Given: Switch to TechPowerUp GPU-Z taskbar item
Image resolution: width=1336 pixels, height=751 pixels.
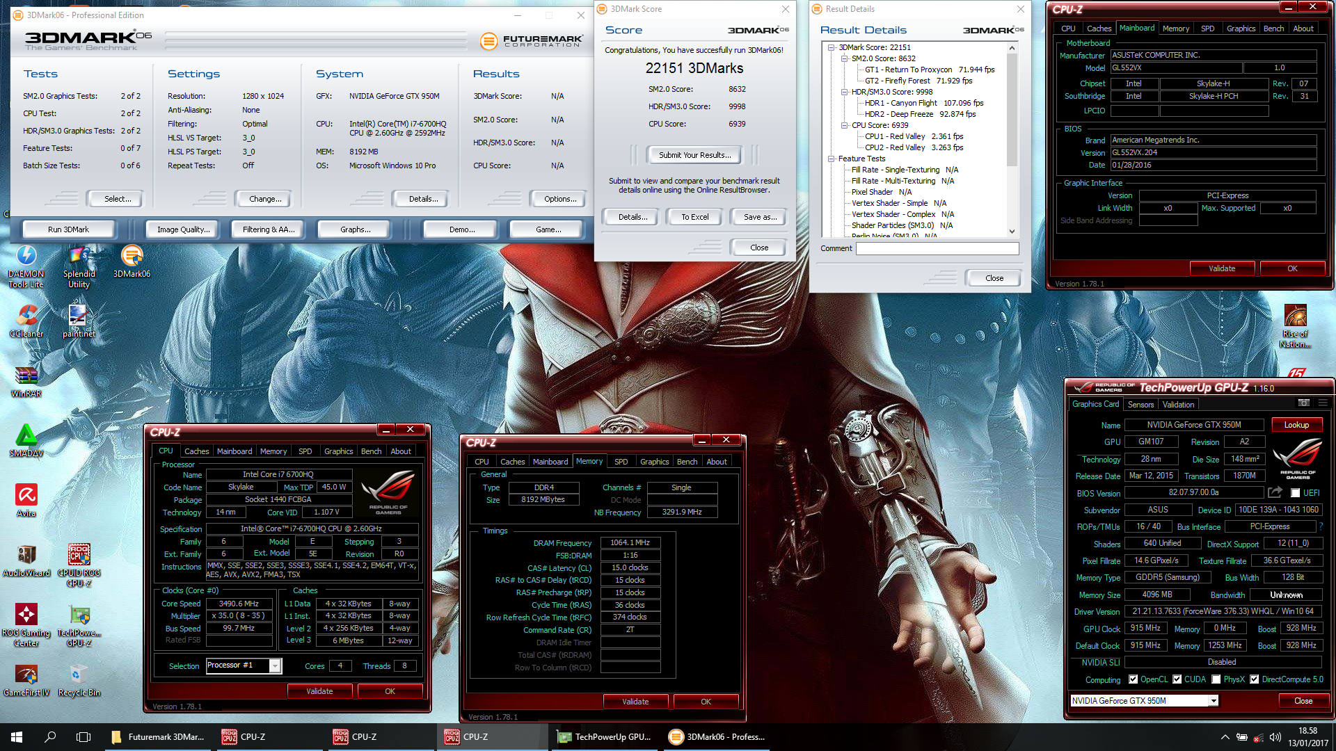Looking at the screenshot, I should (605, 737).
